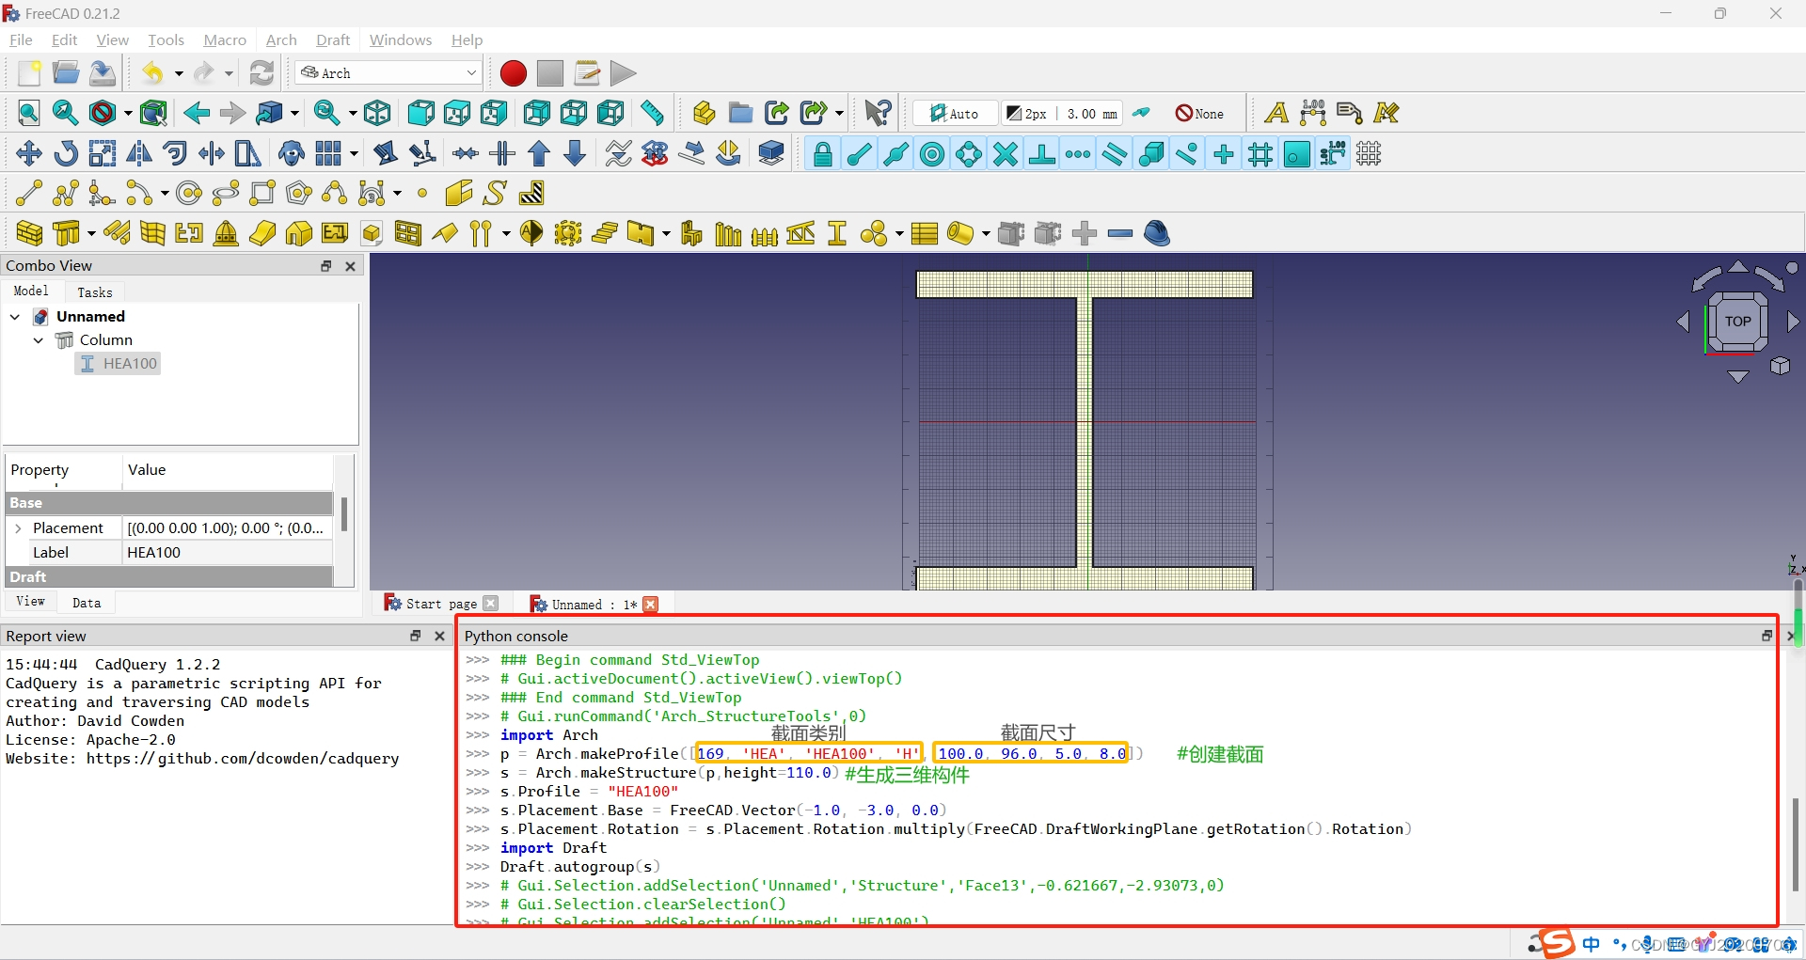Set the 3D view to Top

click(456, 113)
